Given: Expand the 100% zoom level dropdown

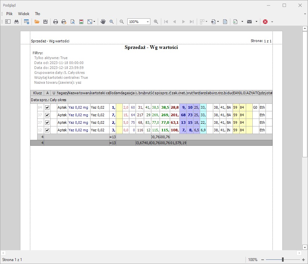Looking at the screenshot, I should tap(148, 22).
